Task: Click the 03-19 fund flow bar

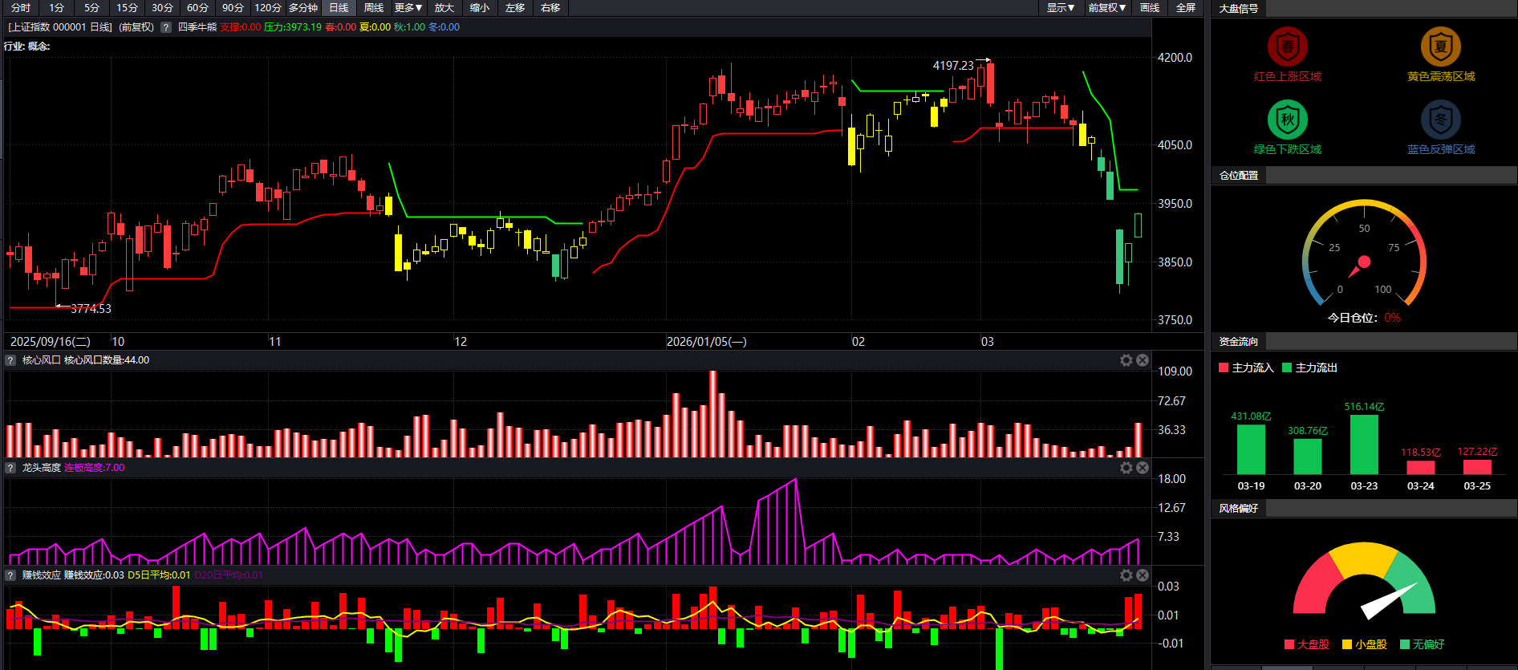Action: [x=1251, y=449]
